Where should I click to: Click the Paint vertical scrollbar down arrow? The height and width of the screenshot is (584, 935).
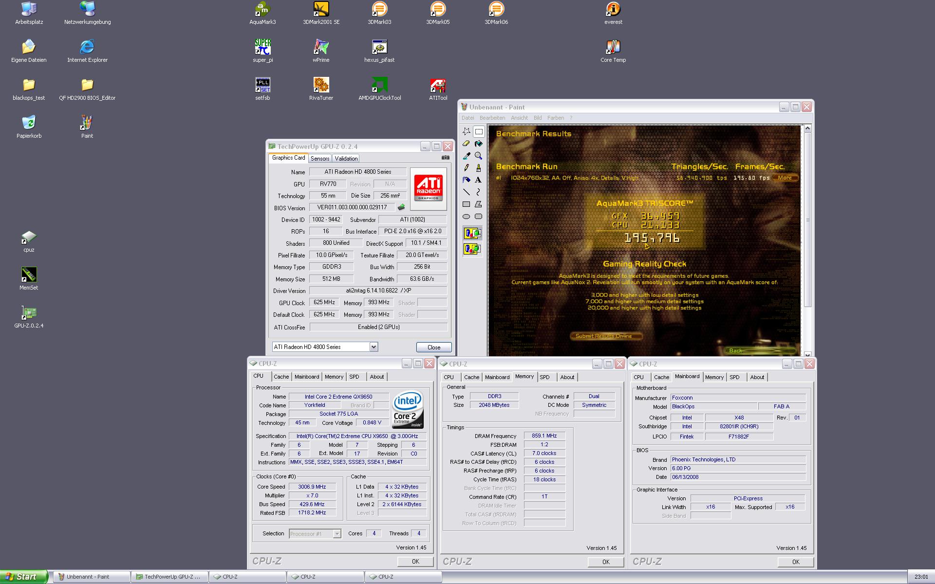tap(807, 354)
